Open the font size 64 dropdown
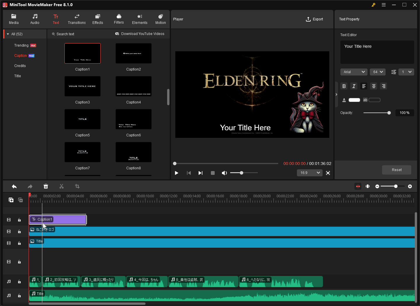 click(x=378, y=72)
